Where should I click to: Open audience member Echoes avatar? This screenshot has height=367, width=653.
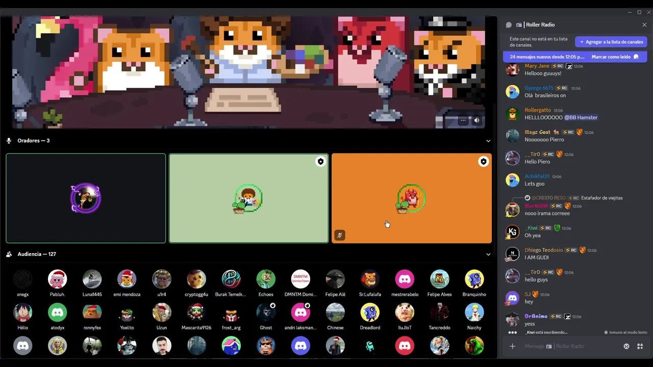pos(266,279)
